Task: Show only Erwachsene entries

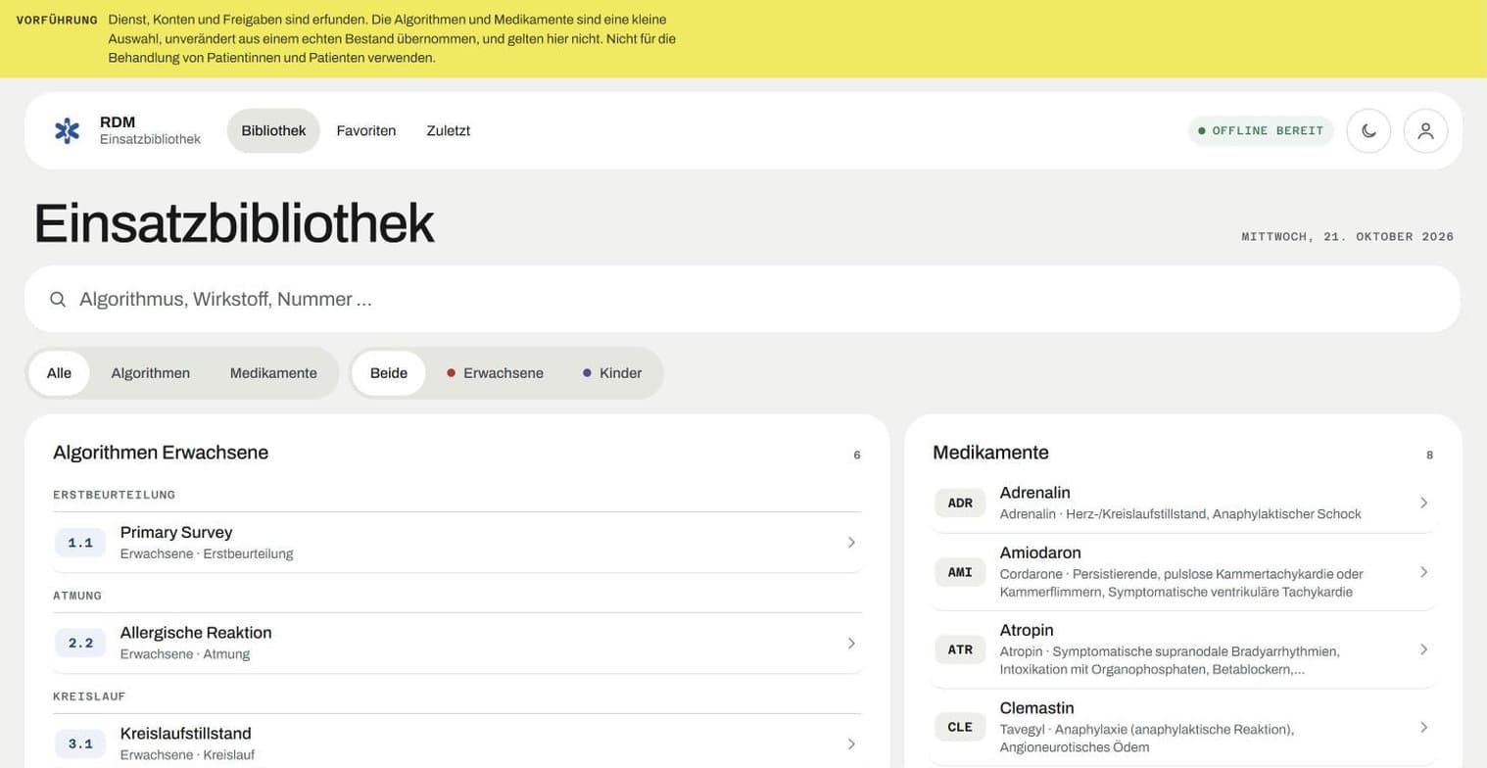Action: (x=495, y=373)
